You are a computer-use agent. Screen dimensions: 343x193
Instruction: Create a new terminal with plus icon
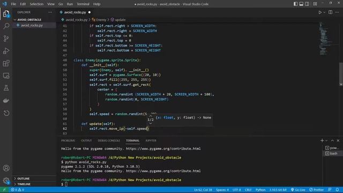(x=322, y=140)
